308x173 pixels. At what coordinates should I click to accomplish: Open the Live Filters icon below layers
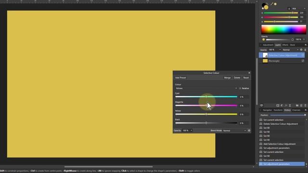(x=286, y=106)
